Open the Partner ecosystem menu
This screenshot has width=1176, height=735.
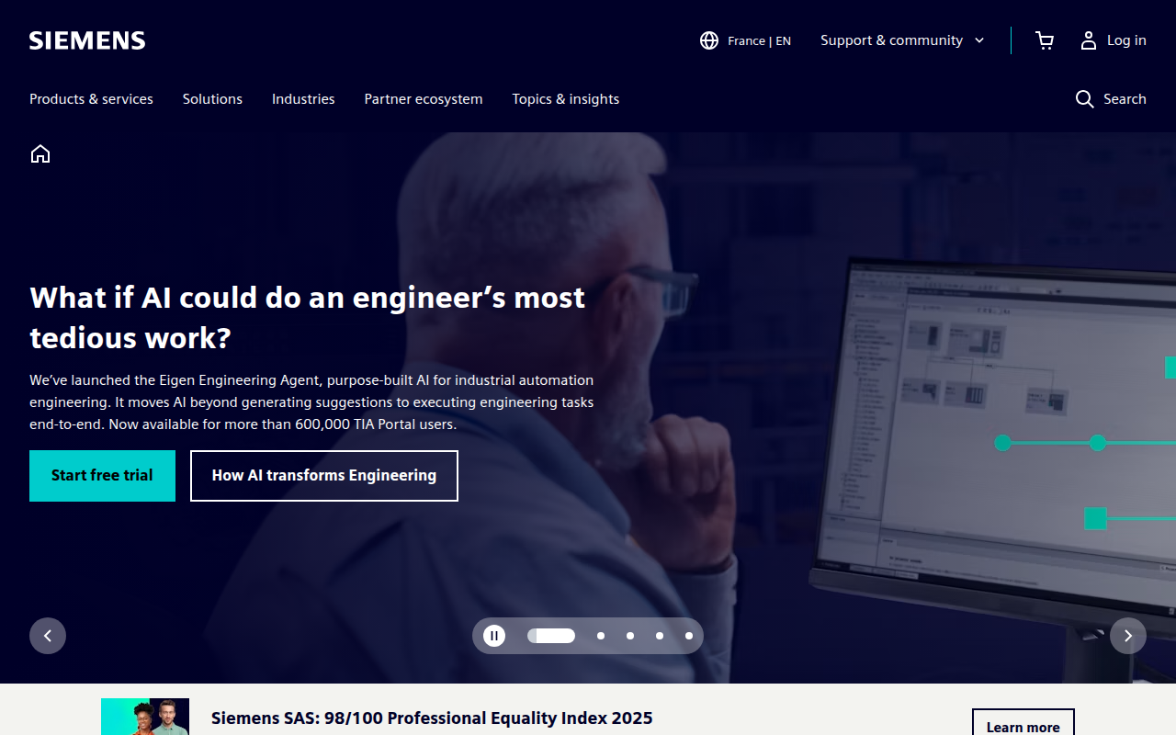[424, 99]
